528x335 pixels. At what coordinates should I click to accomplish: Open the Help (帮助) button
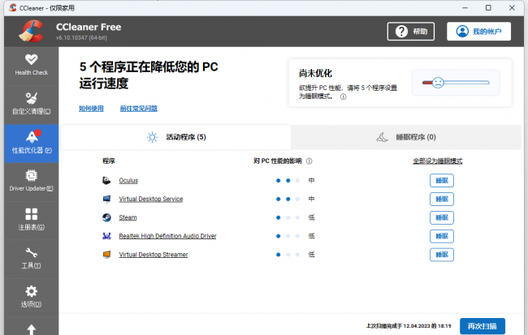410,32
